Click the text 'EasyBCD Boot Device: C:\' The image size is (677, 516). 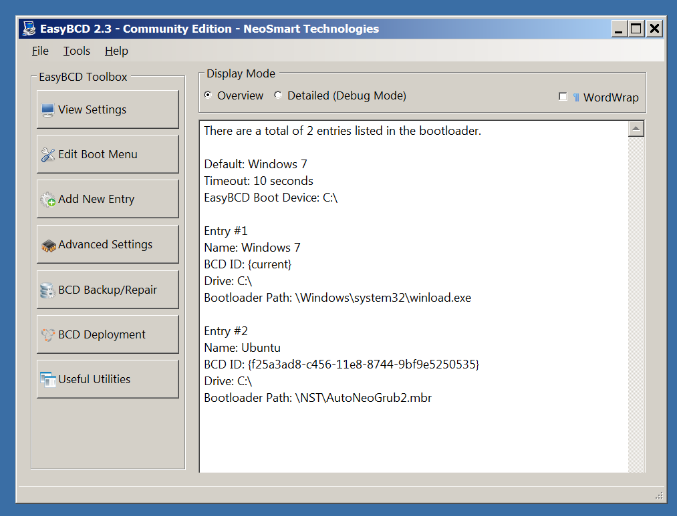(x=271, y=198)
